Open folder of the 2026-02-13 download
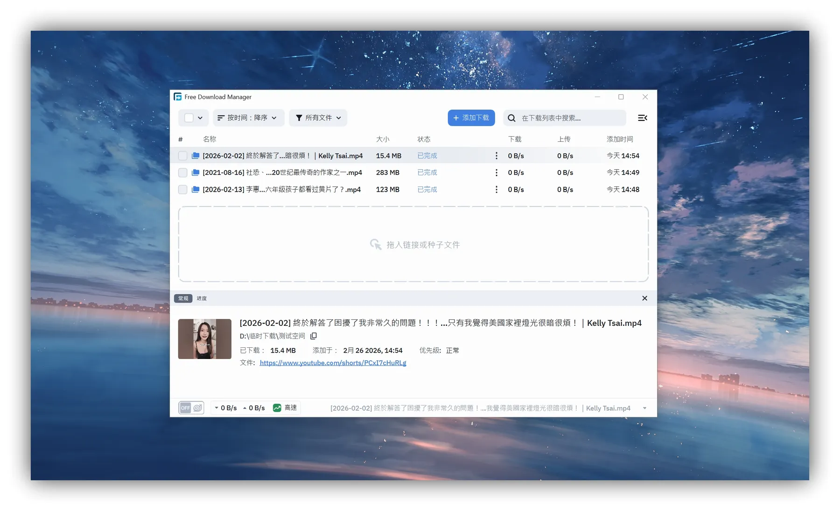Image resolution: width=840 pixels, height=511 pixels. point(196,189)
